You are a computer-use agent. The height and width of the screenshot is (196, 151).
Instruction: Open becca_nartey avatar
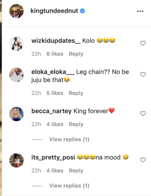coord(16,114)
